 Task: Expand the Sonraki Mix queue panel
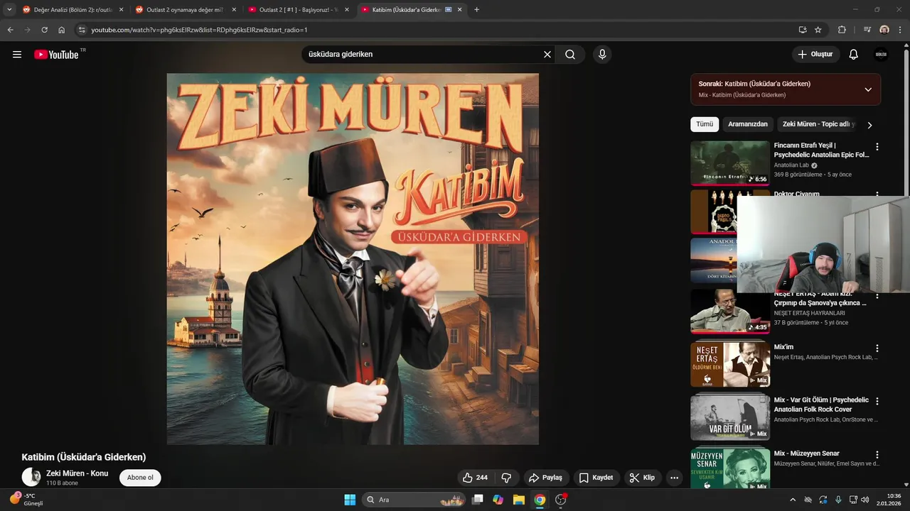click(x=868, y=89)
